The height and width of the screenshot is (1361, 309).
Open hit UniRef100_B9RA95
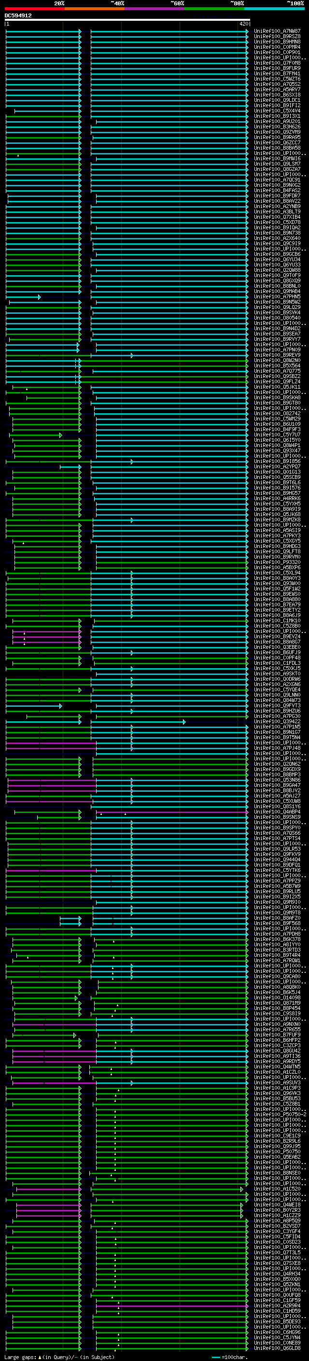point(277,138)
